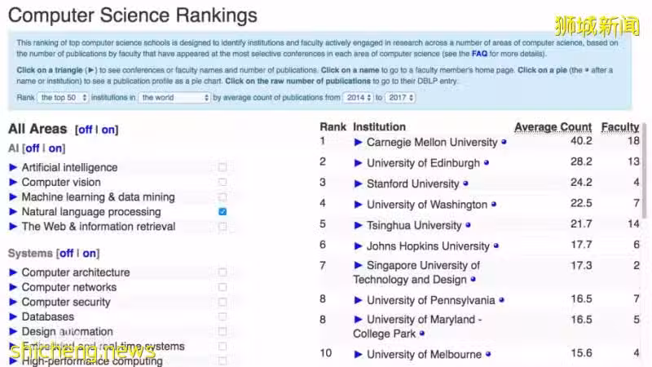Tick the Design automation checkbox
This screenshot has width=652, height=367.
coord(222,332)
